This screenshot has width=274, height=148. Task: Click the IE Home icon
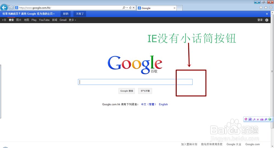click(261, 7)
